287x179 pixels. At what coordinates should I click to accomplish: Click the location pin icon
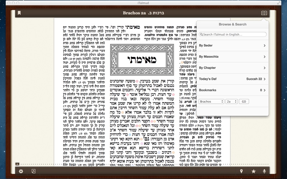241,171
